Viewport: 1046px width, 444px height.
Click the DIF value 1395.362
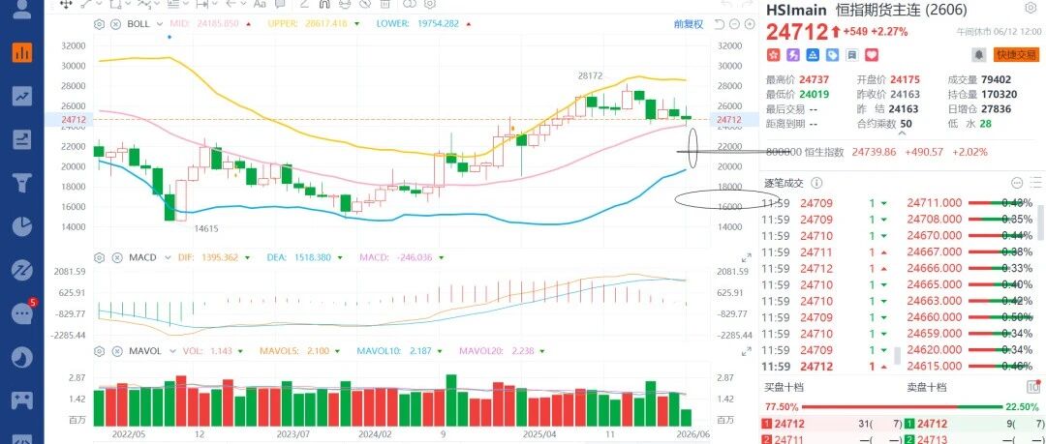tap(218, 257)
